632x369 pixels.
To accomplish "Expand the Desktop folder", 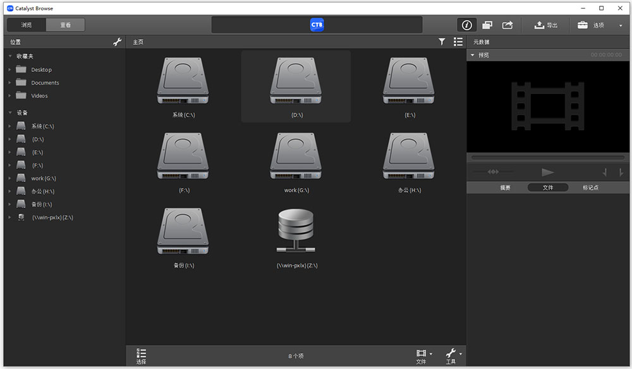I will (9, 69).
